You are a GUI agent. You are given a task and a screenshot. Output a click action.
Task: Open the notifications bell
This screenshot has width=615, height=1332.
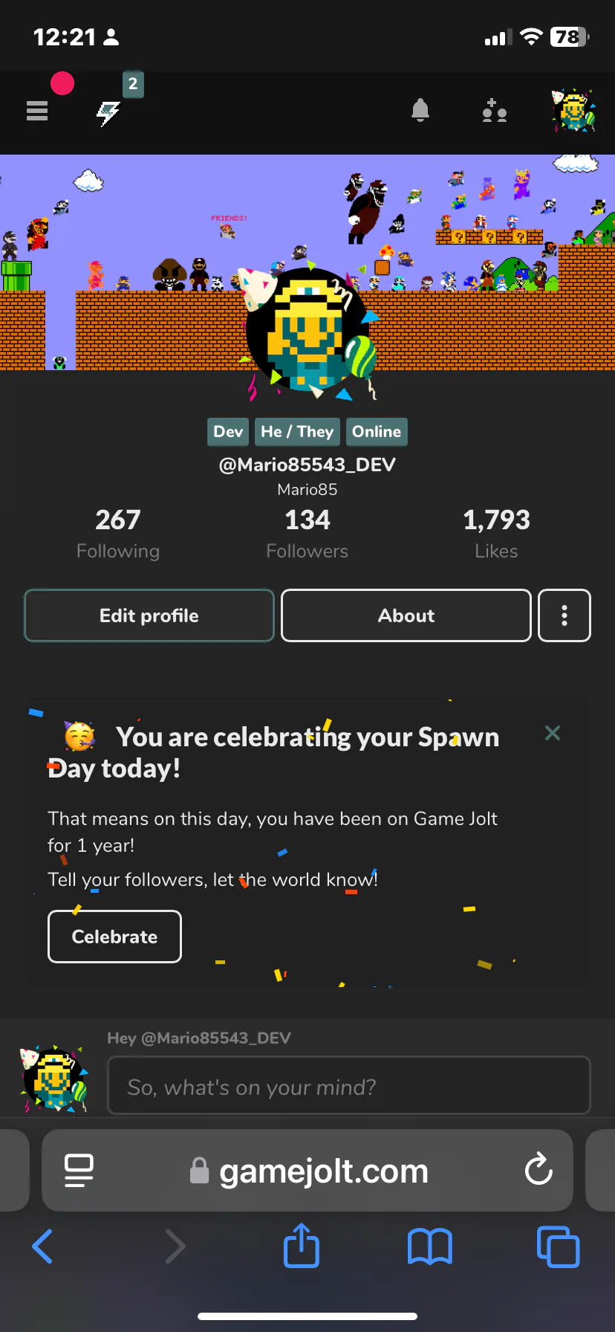(420, 111)
